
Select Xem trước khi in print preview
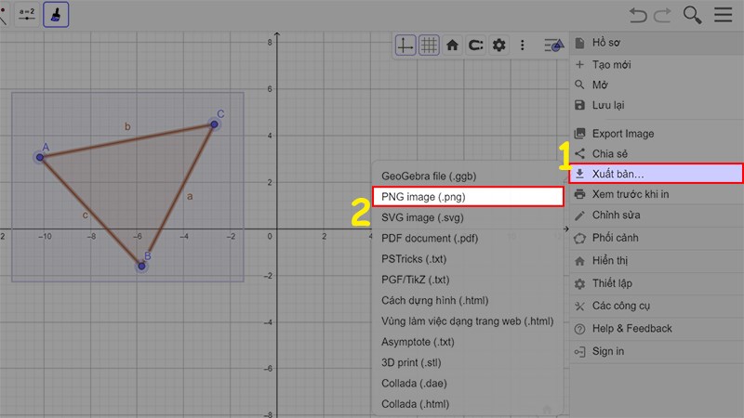657,194
